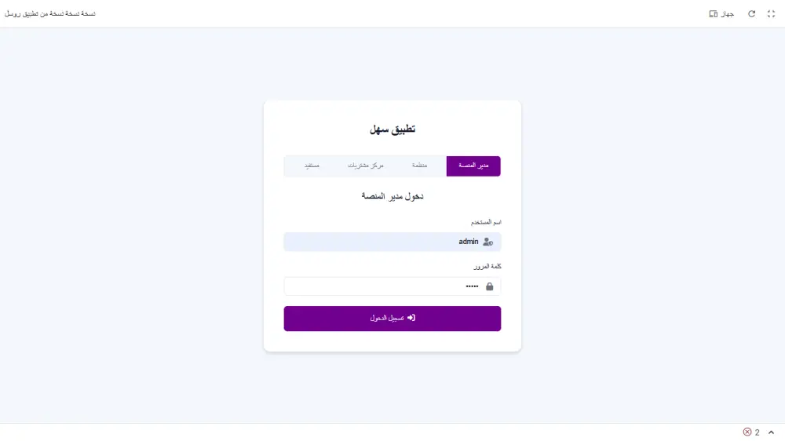Open the مركز مشتريات tab

click(366, 166)
